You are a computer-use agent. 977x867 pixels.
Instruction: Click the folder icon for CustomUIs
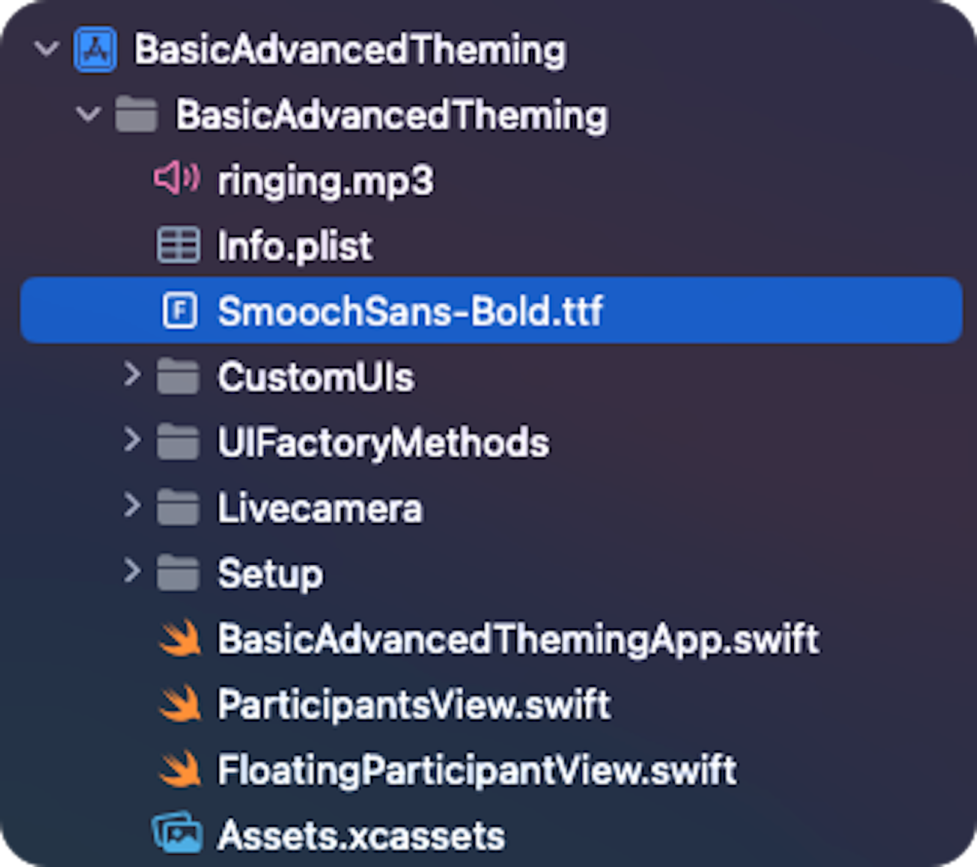[x=179, y=377]
